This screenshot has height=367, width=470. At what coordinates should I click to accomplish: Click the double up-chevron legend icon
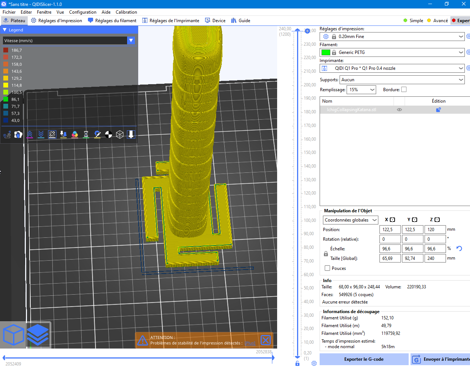pos(30,134)
